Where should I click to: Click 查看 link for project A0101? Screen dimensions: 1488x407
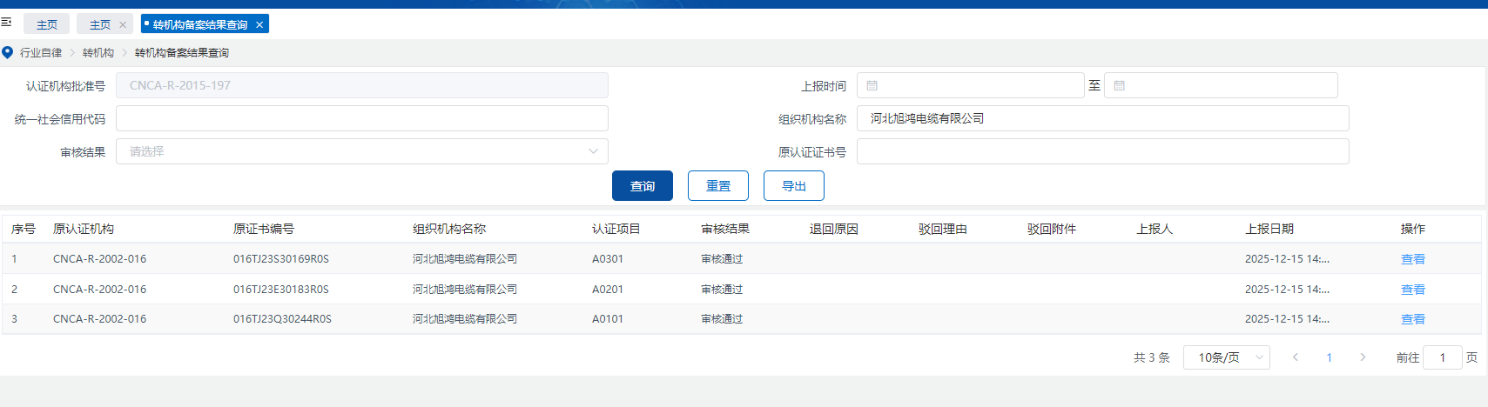click(1412, 319)
